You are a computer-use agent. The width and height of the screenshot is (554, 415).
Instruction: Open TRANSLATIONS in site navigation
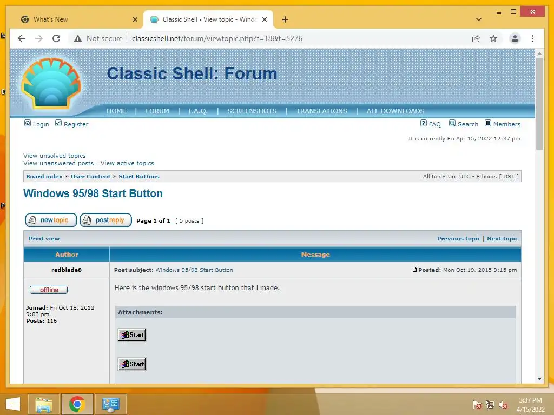click(321, 111)
